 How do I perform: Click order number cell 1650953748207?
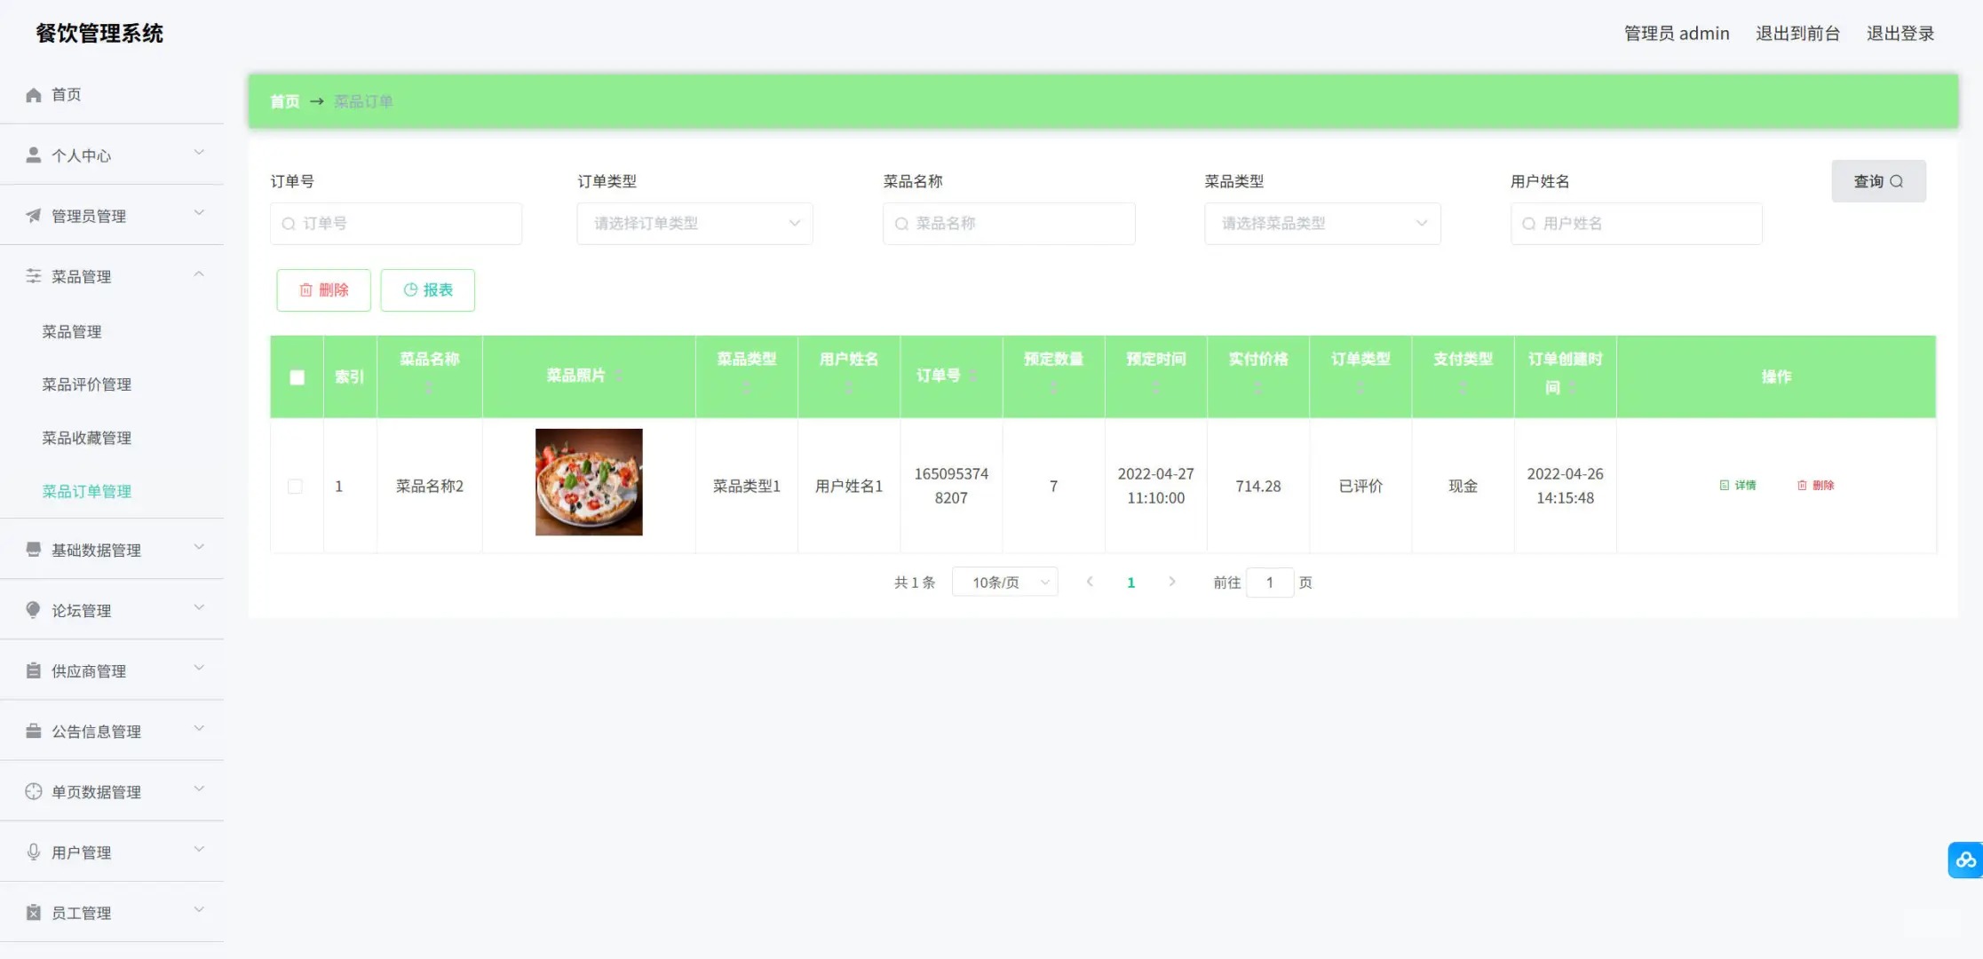tap(951, 486)
